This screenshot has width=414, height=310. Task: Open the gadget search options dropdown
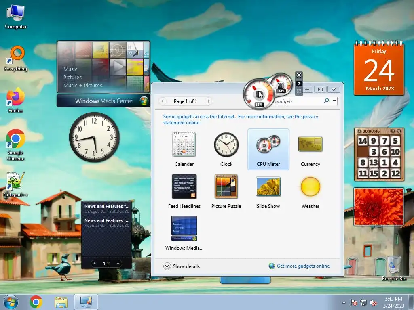(334, 101)
